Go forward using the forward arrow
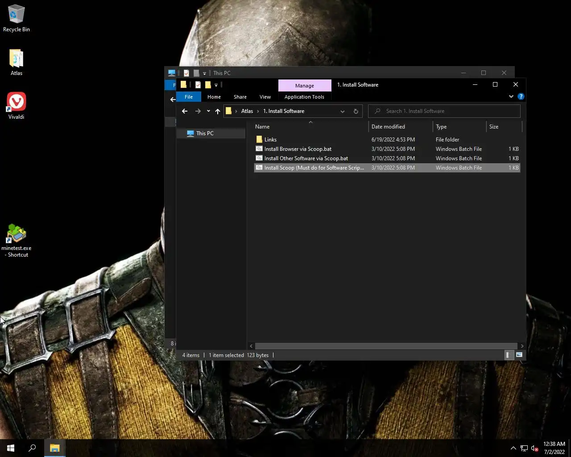This screenshot has height=457, width=571. coord(198,111)
